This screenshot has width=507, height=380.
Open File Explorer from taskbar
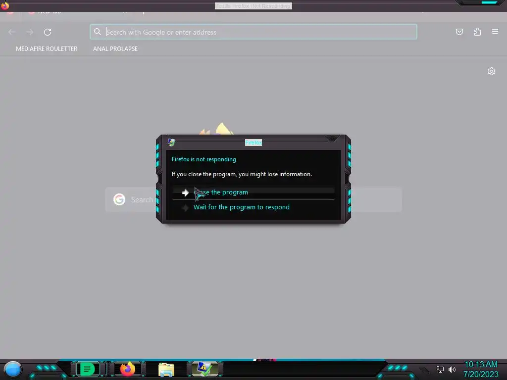(x=166, y=369)
